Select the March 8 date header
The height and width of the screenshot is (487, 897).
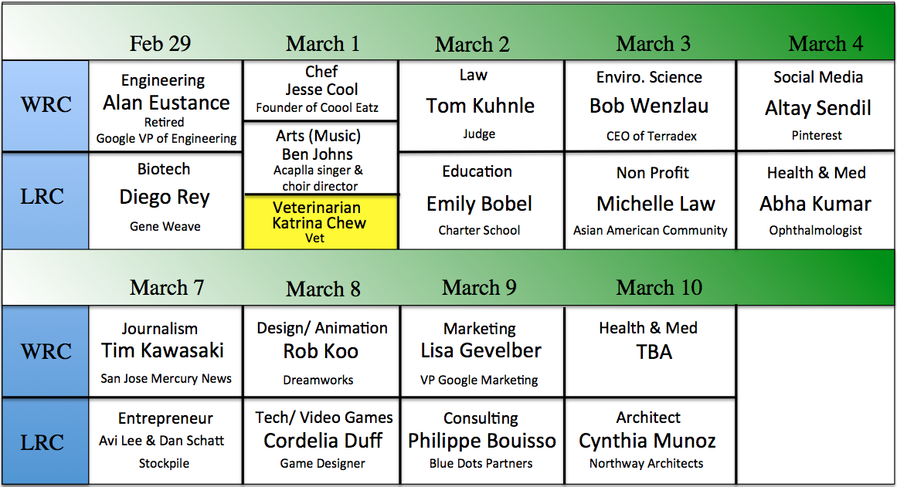[323, 289]
